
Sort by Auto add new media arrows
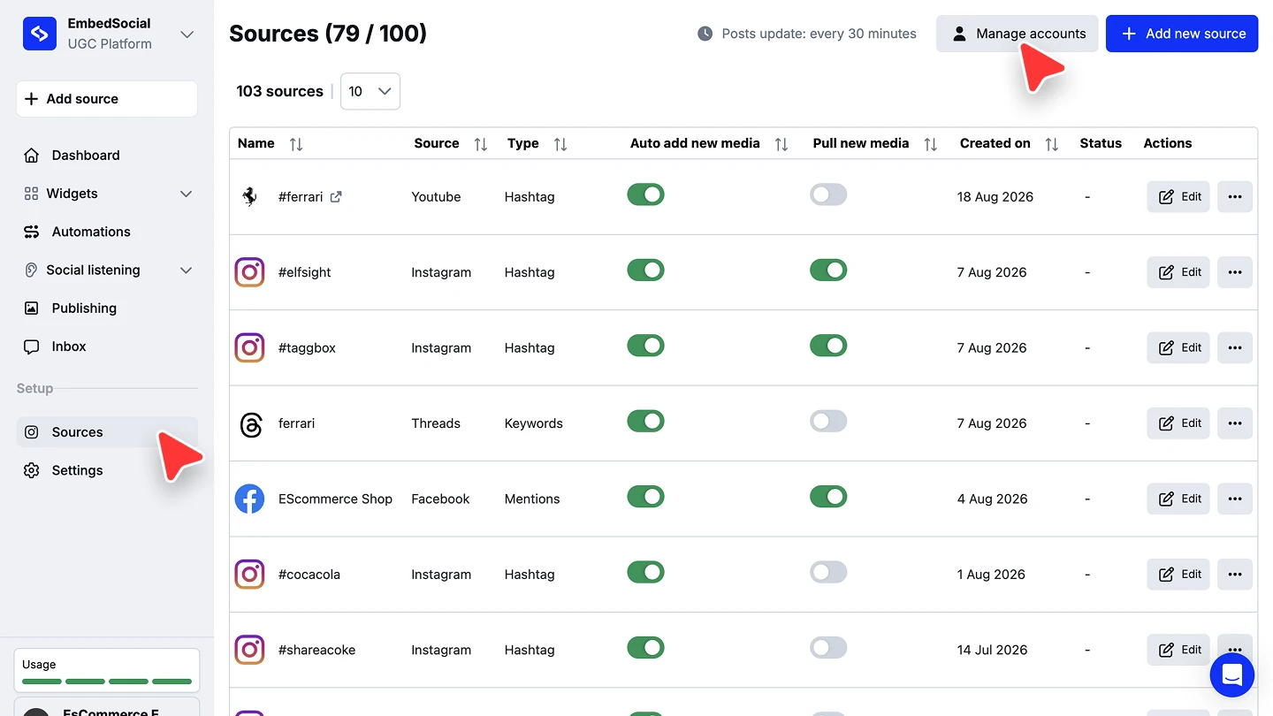[x=781, y=144]
